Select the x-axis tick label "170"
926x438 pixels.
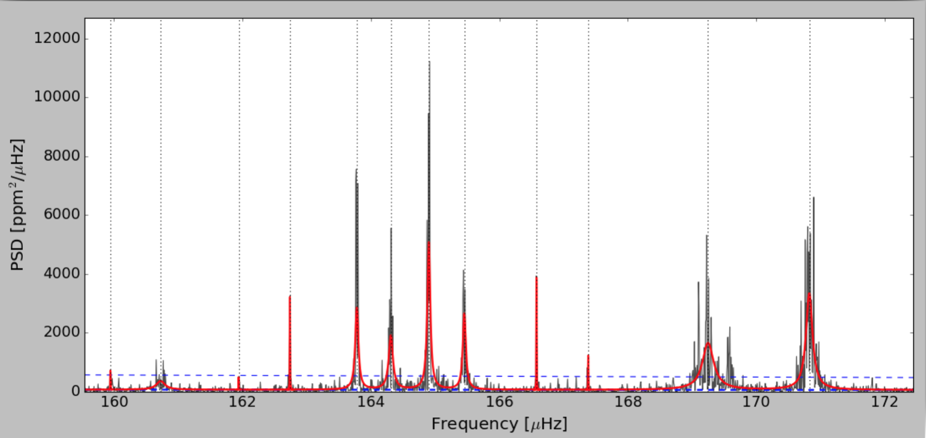pos(757,402)
